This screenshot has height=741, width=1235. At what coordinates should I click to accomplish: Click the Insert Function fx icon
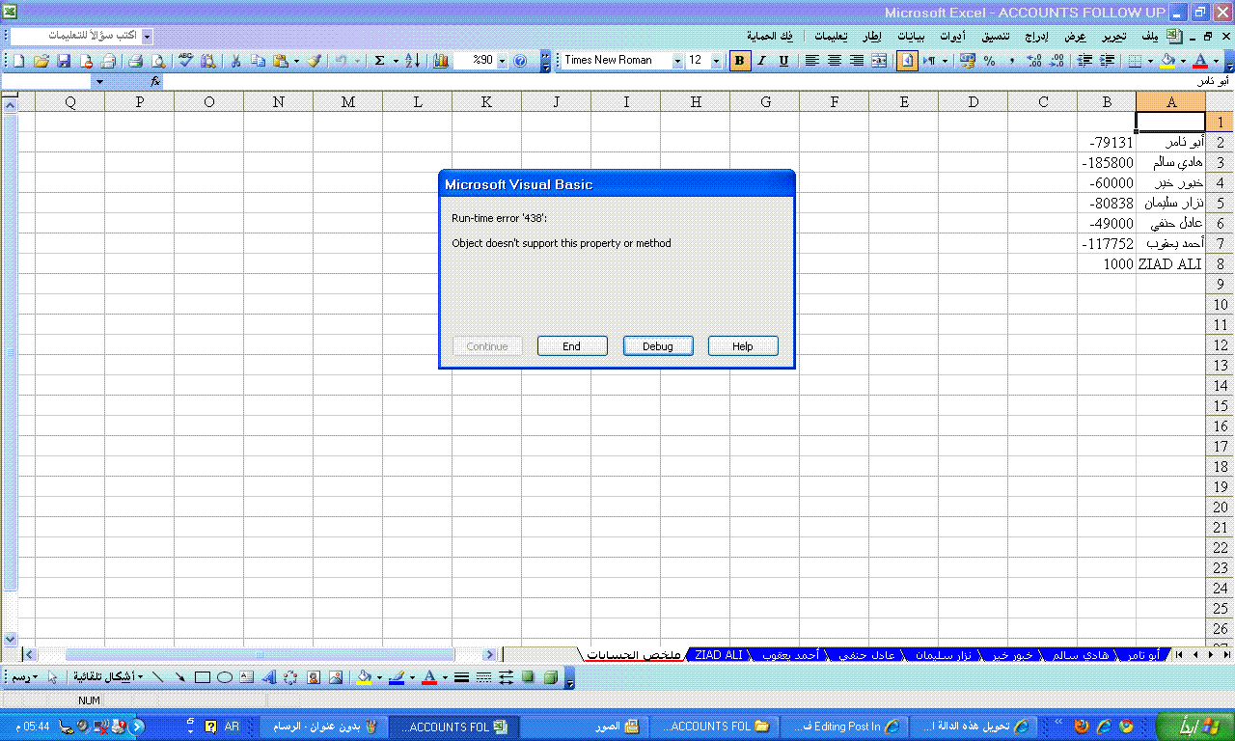155,82
